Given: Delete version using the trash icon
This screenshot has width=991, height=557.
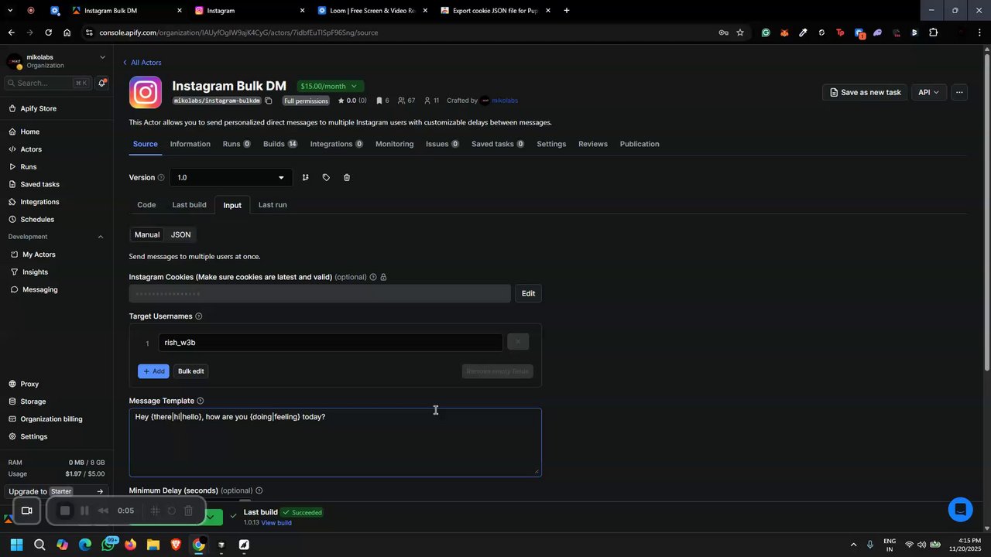Looking at the screenshot, I should click(x=347, y=178).
